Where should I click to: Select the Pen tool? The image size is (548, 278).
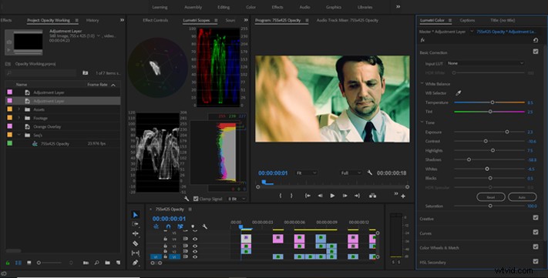(x=136, y=263)
